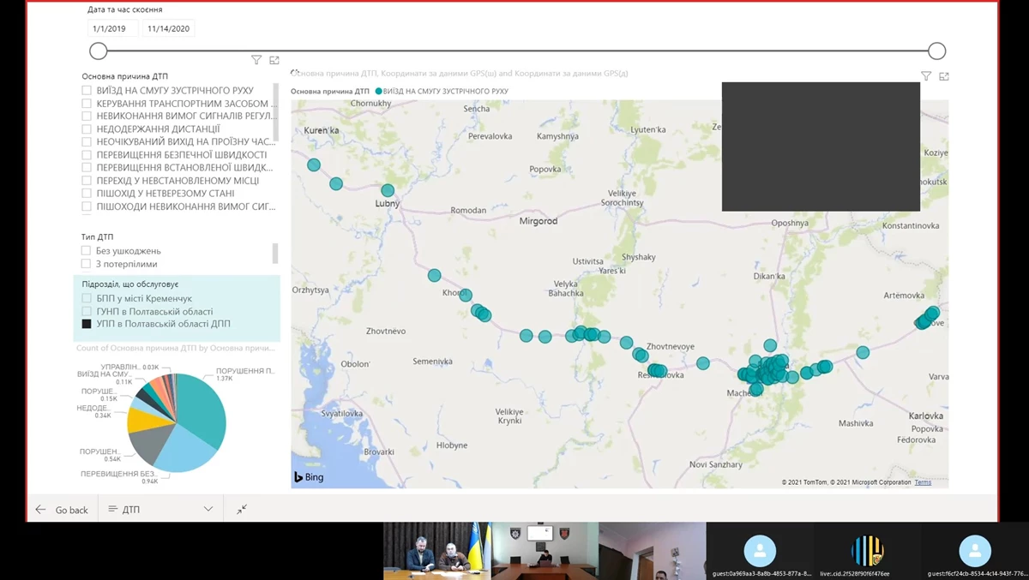Click the Go back arrow icon
Screen dimensions: 1029x580
[40, 510]
